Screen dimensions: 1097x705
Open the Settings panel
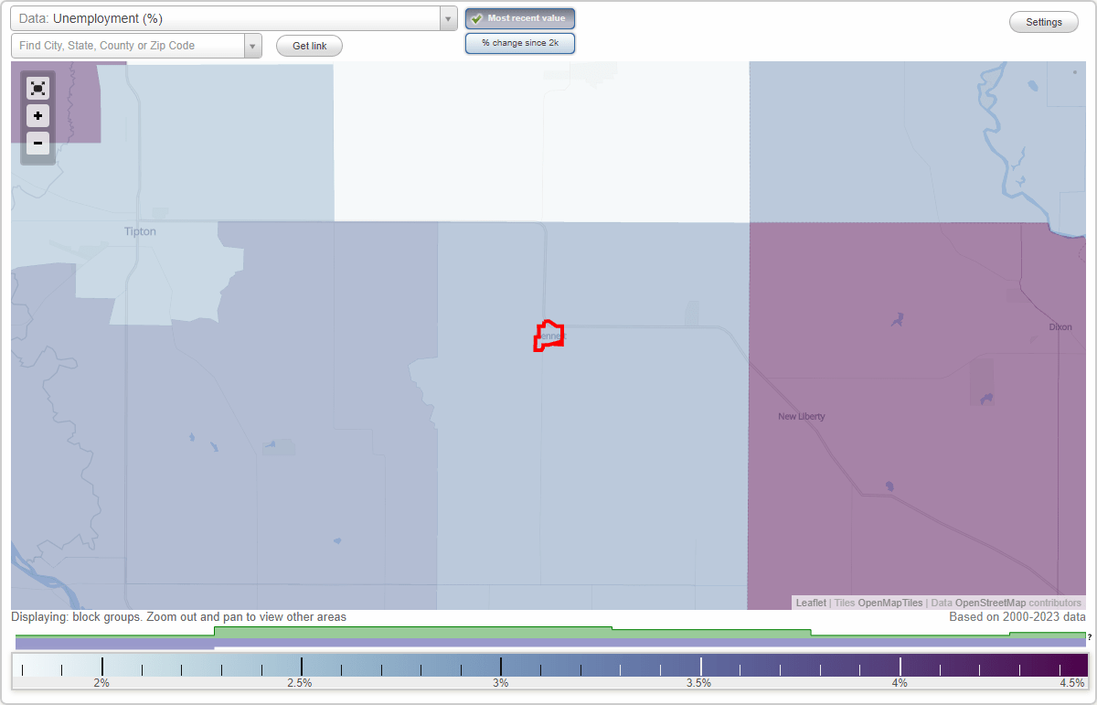click(x=1043, y=21)
